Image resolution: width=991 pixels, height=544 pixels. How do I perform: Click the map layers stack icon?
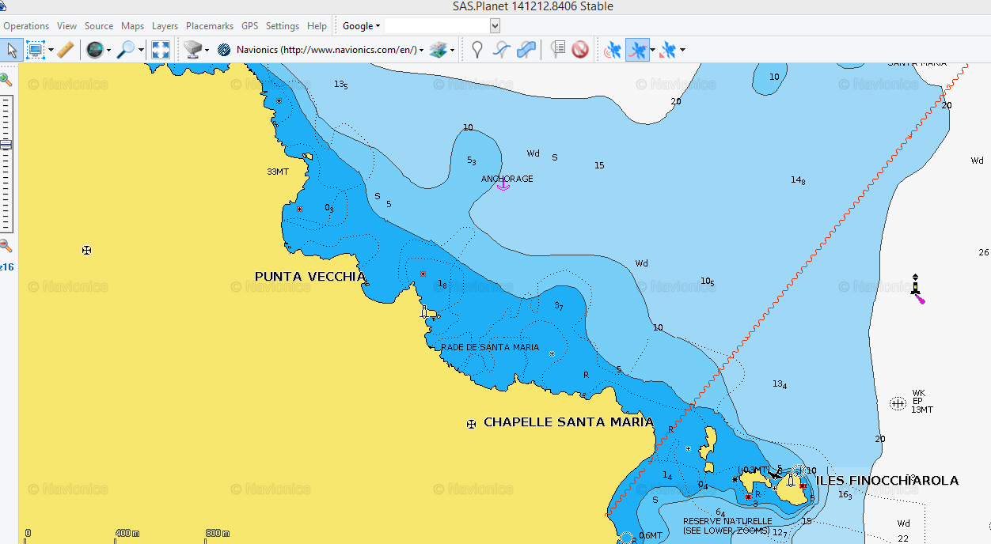click(x=439, y=50)
